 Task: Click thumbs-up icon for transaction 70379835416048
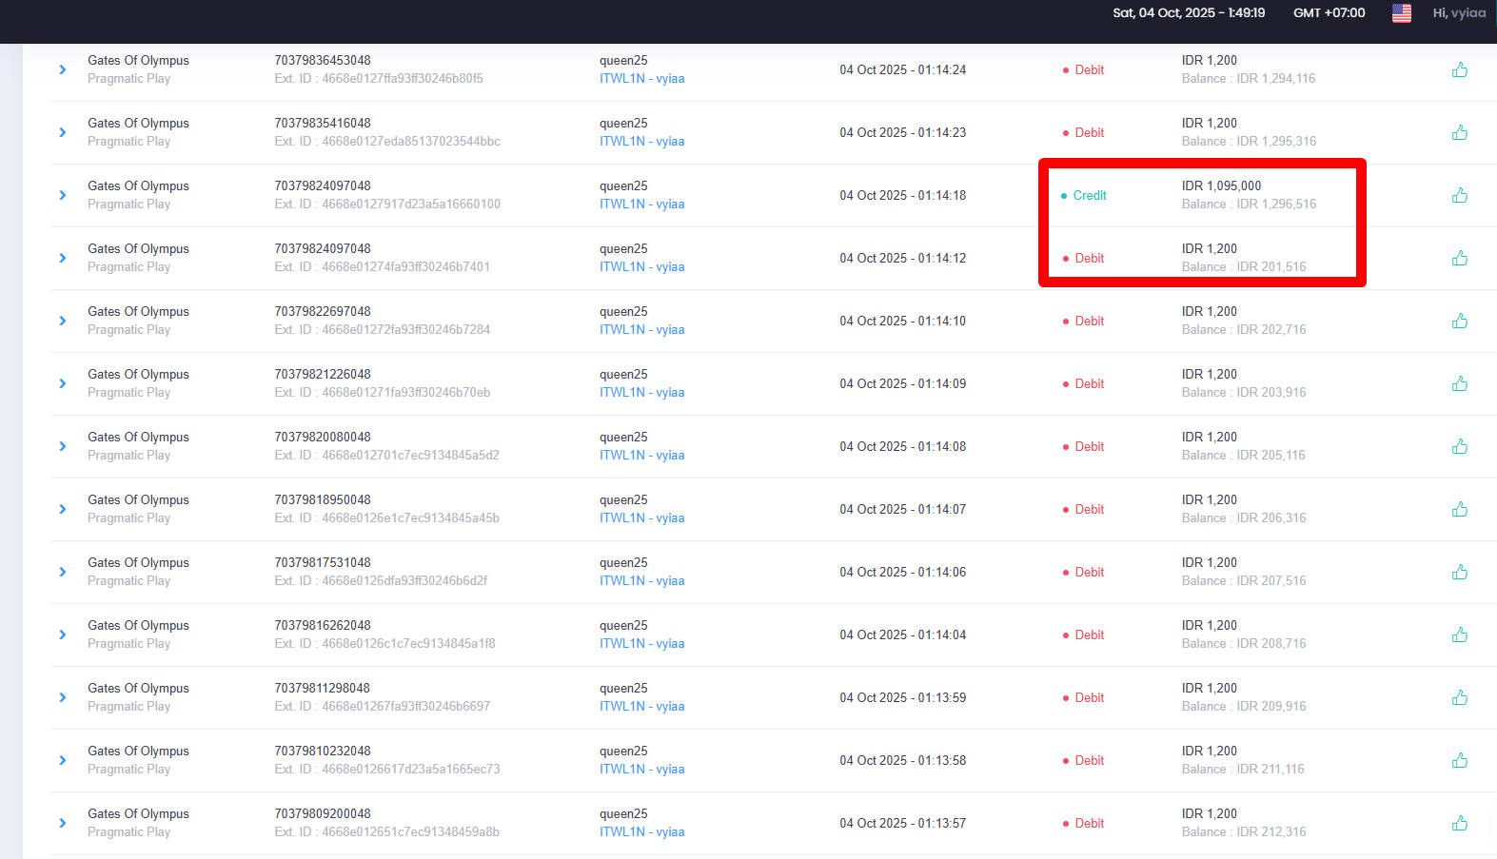click(x=1459, y=132)
